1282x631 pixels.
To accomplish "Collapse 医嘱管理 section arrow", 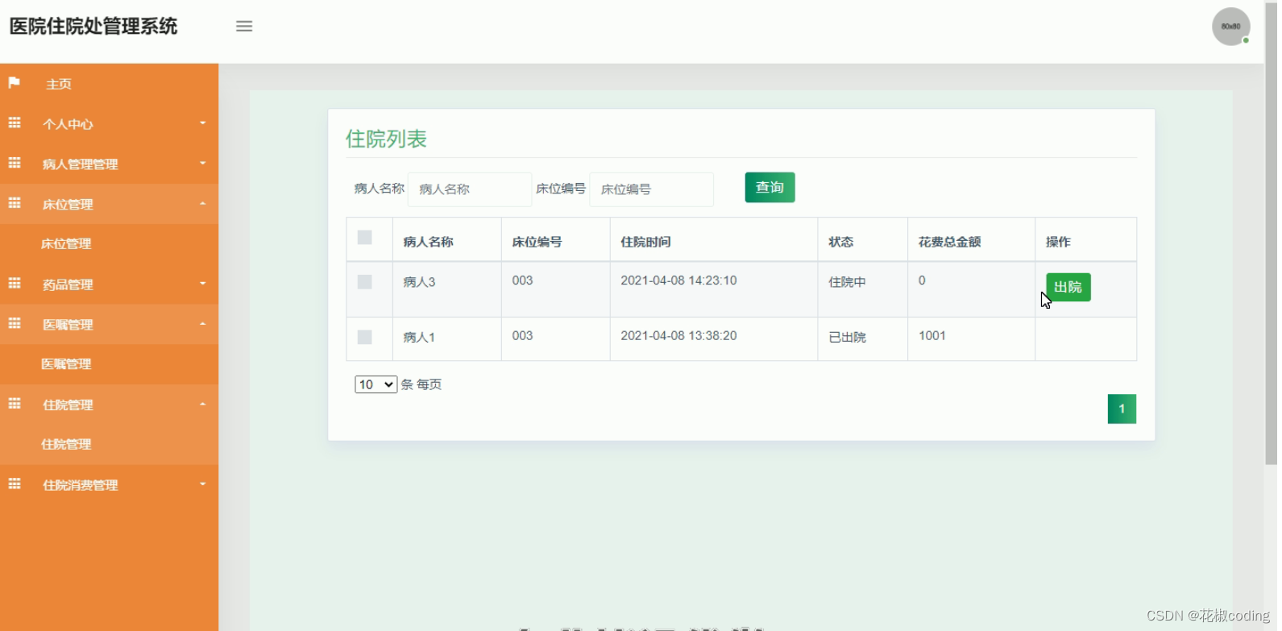I will point(203,324).
